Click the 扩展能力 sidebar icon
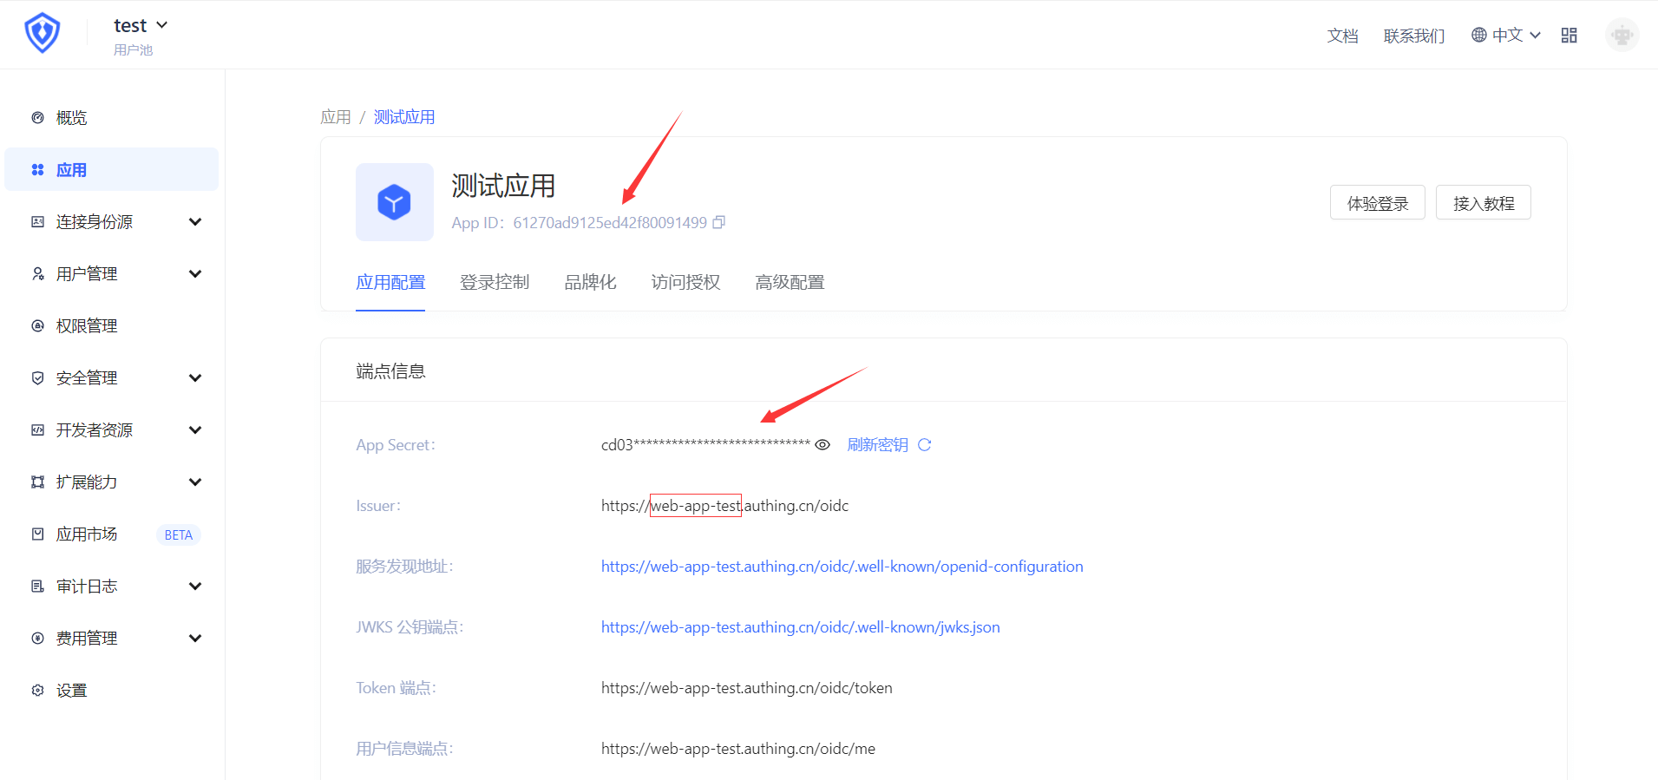The image size is (1658, 780). point(37,482)
